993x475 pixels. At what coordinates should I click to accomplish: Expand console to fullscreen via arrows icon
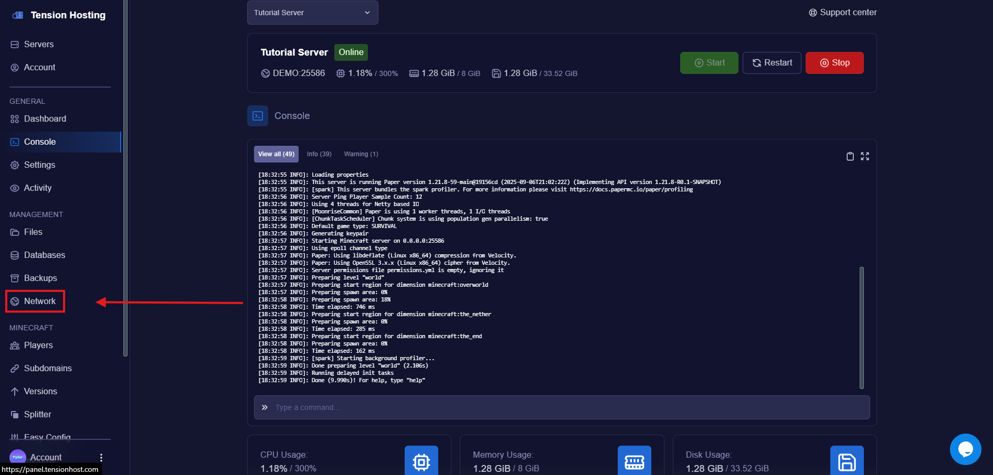click(x=865, y=156)
